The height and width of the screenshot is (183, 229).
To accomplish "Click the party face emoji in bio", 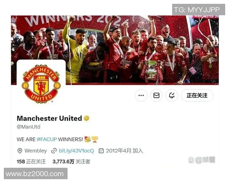I will click(88, 139).
